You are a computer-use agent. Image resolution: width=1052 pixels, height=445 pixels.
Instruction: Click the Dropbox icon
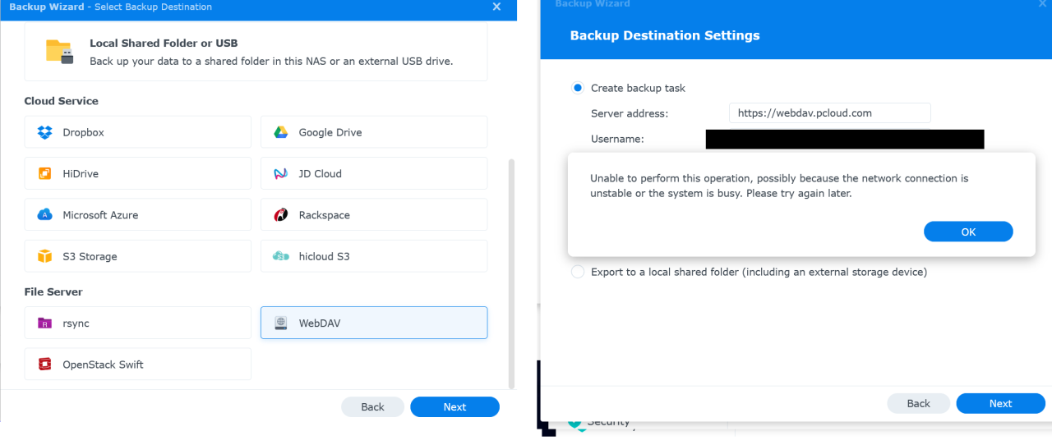pyautogui.click(x=44, y=132)
